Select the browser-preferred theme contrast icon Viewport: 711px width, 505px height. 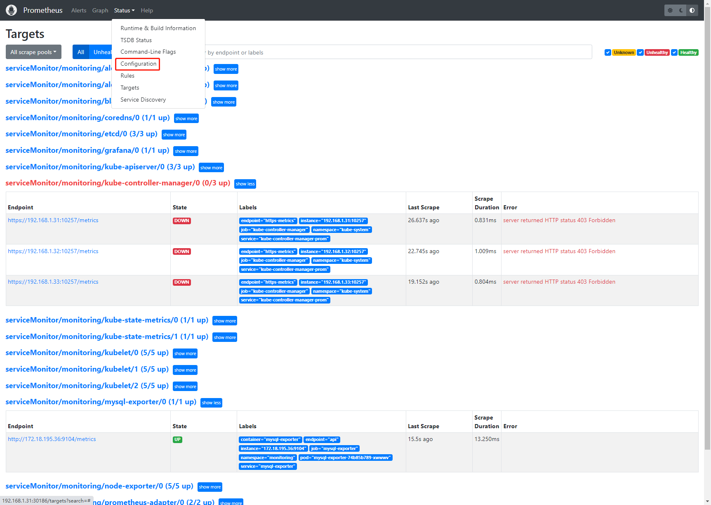coord(692,10)
